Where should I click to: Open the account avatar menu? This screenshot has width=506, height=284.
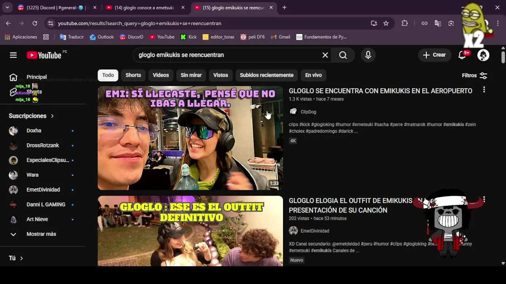[x=483, y=55]
